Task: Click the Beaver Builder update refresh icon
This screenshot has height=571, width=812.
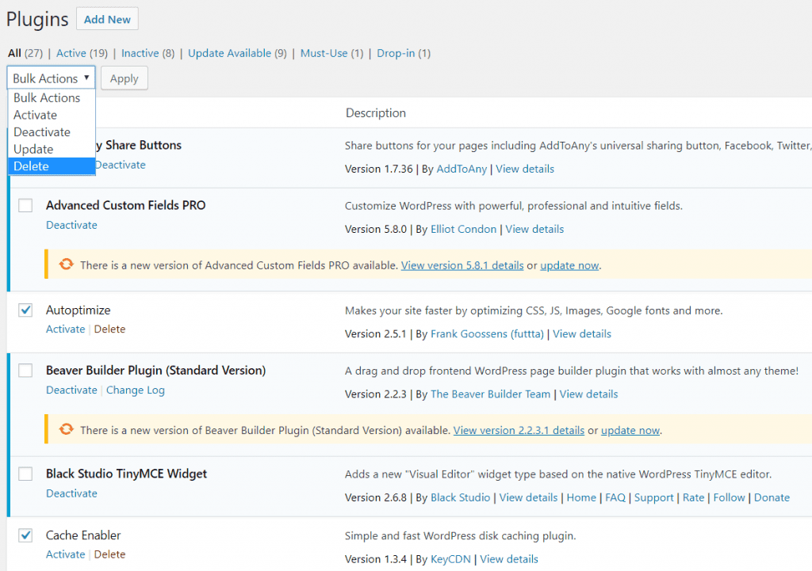Action: tap(66, 429)
